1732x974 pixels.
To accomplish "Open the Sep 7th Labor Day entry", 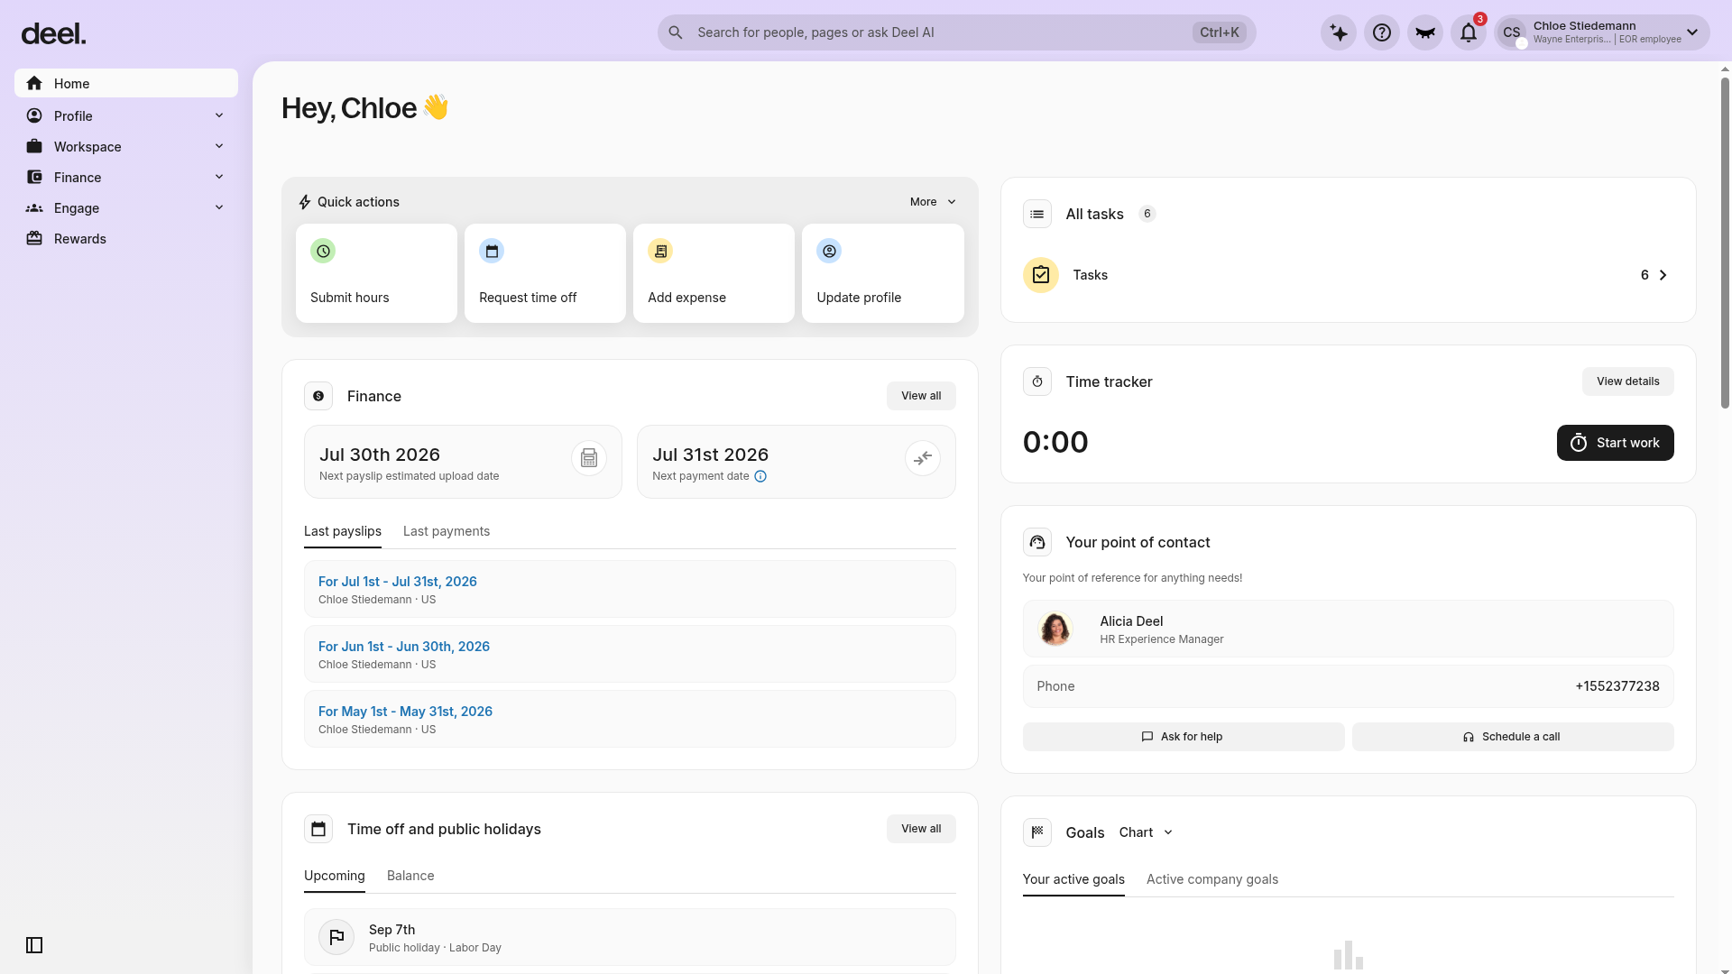I will point(630,937).
